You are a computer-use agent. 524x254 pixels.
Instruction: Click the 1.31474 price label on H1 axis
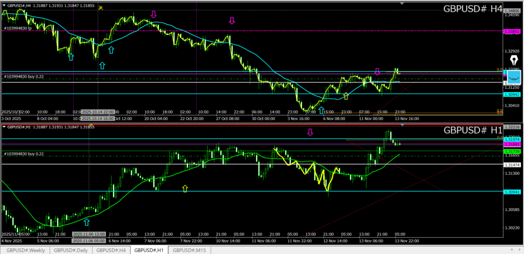512,165
